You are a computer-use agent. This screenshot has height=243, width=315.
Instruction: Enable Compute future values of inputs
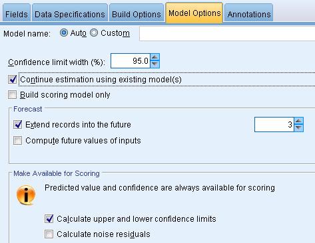(18, 140)
